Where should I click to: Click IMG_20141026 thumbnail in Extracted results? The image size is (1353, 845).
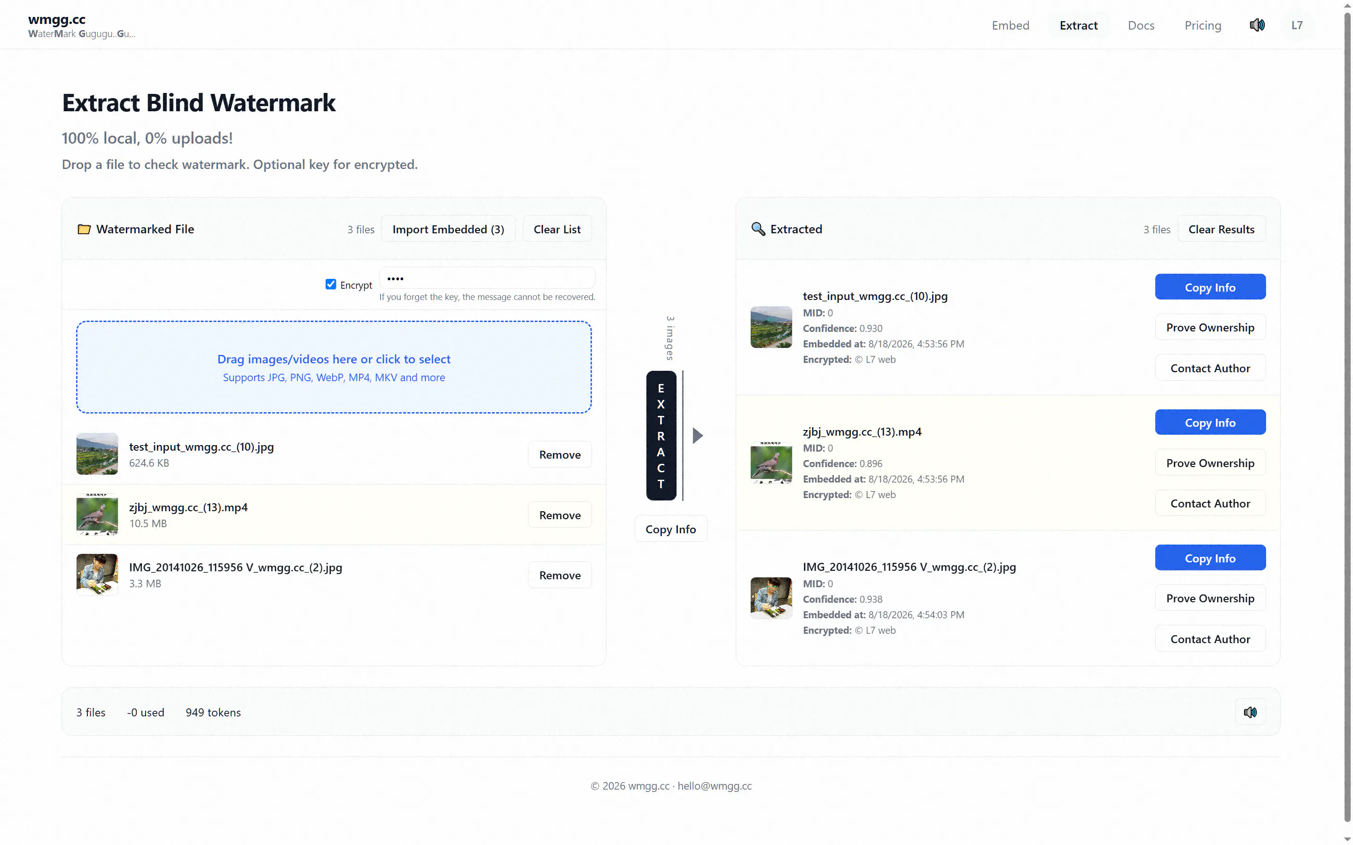click(771, 598)
